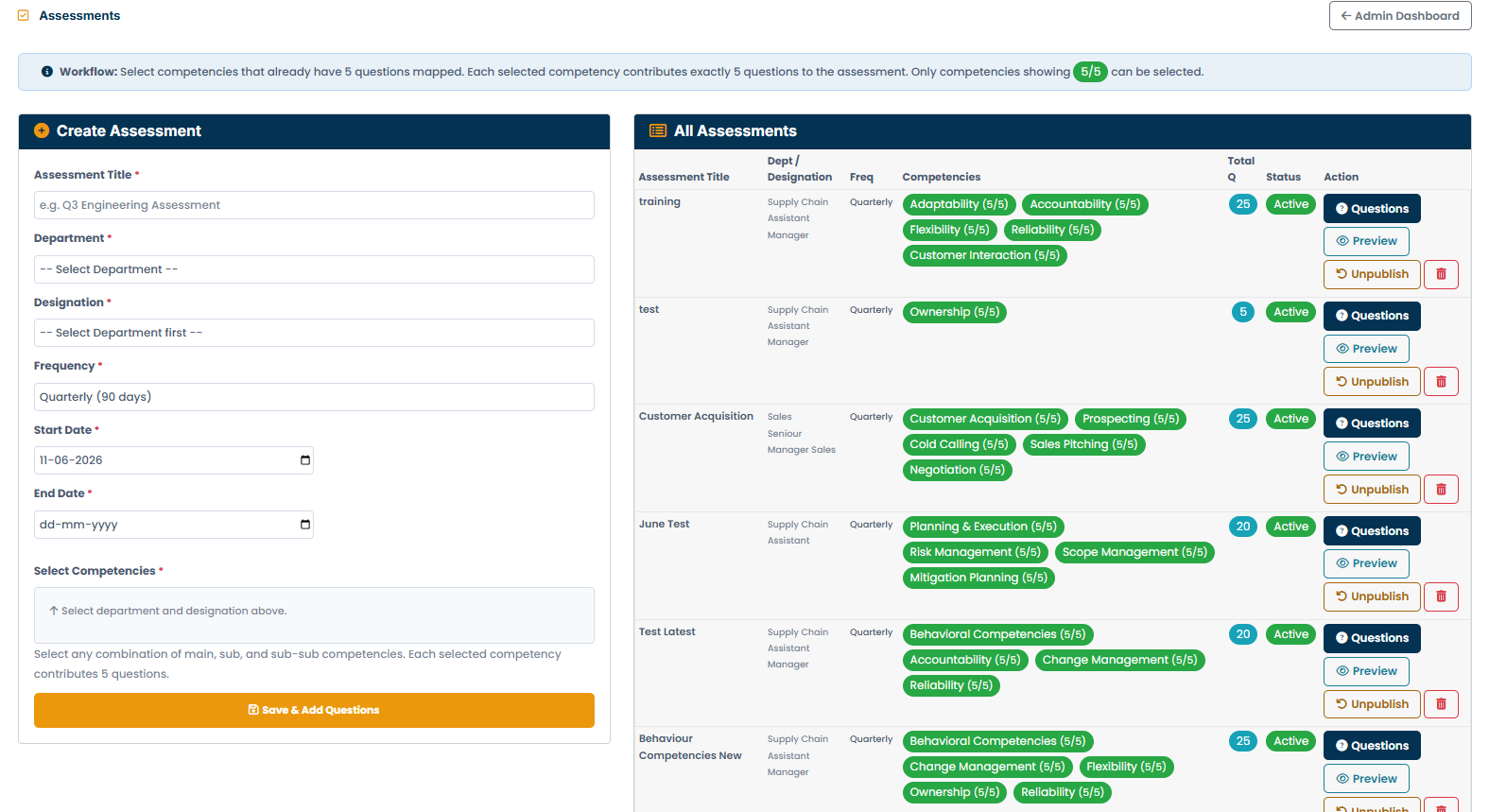Screen dimensions: 1489x812
Task: Click the Sales Pitching (5/5) tag
Action: click(x=1083, y=444)
